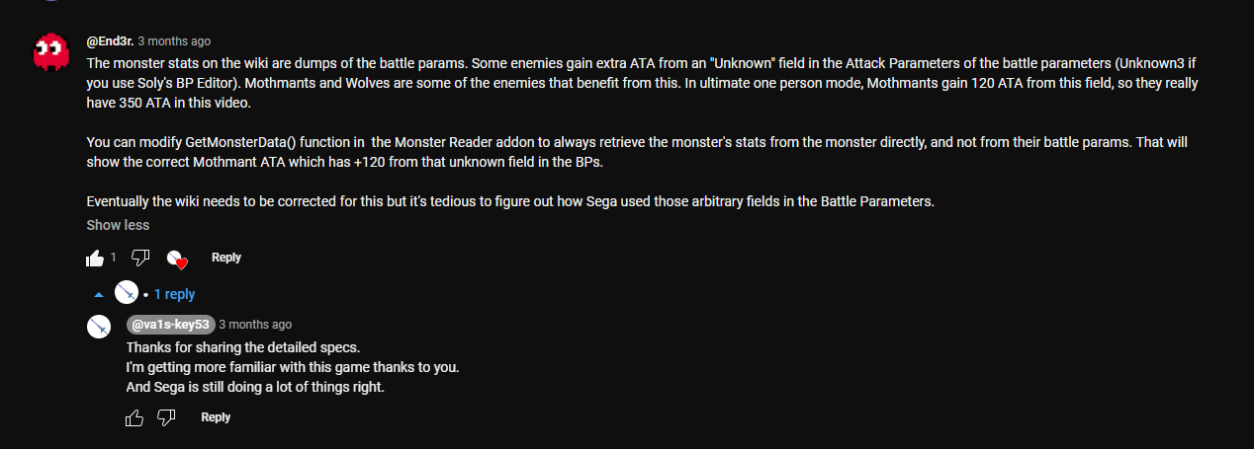Open '3 months ago' timestamp of End3r's comment

pos(174,41)
